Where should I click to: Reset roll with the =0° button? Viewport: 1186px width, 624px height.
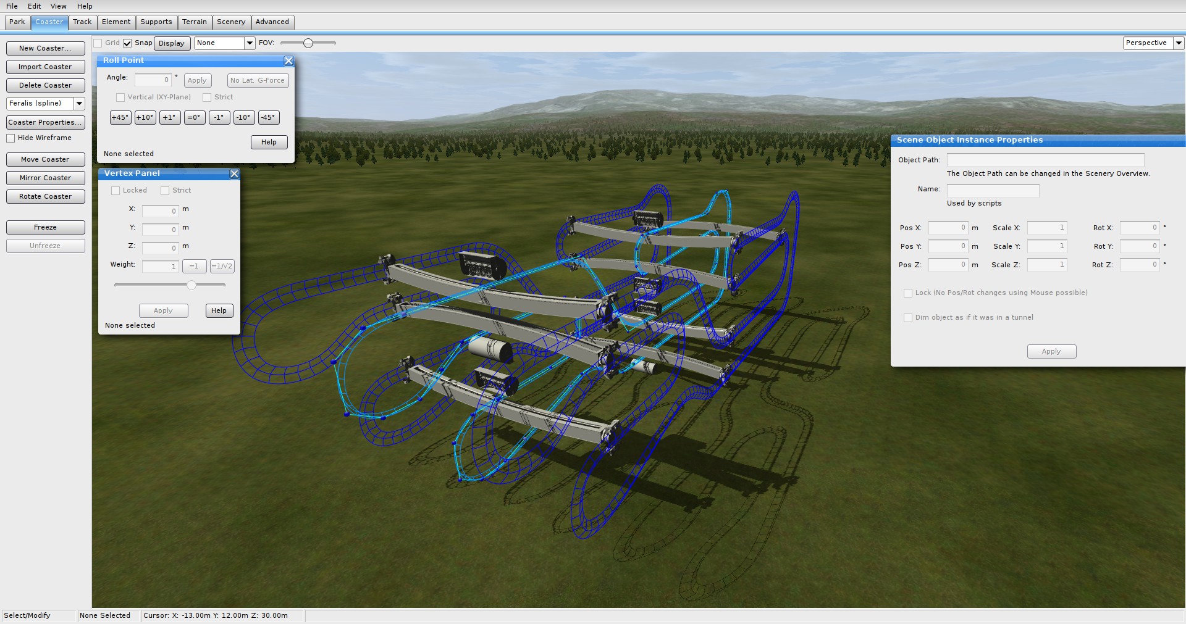(x=195, y=117)
